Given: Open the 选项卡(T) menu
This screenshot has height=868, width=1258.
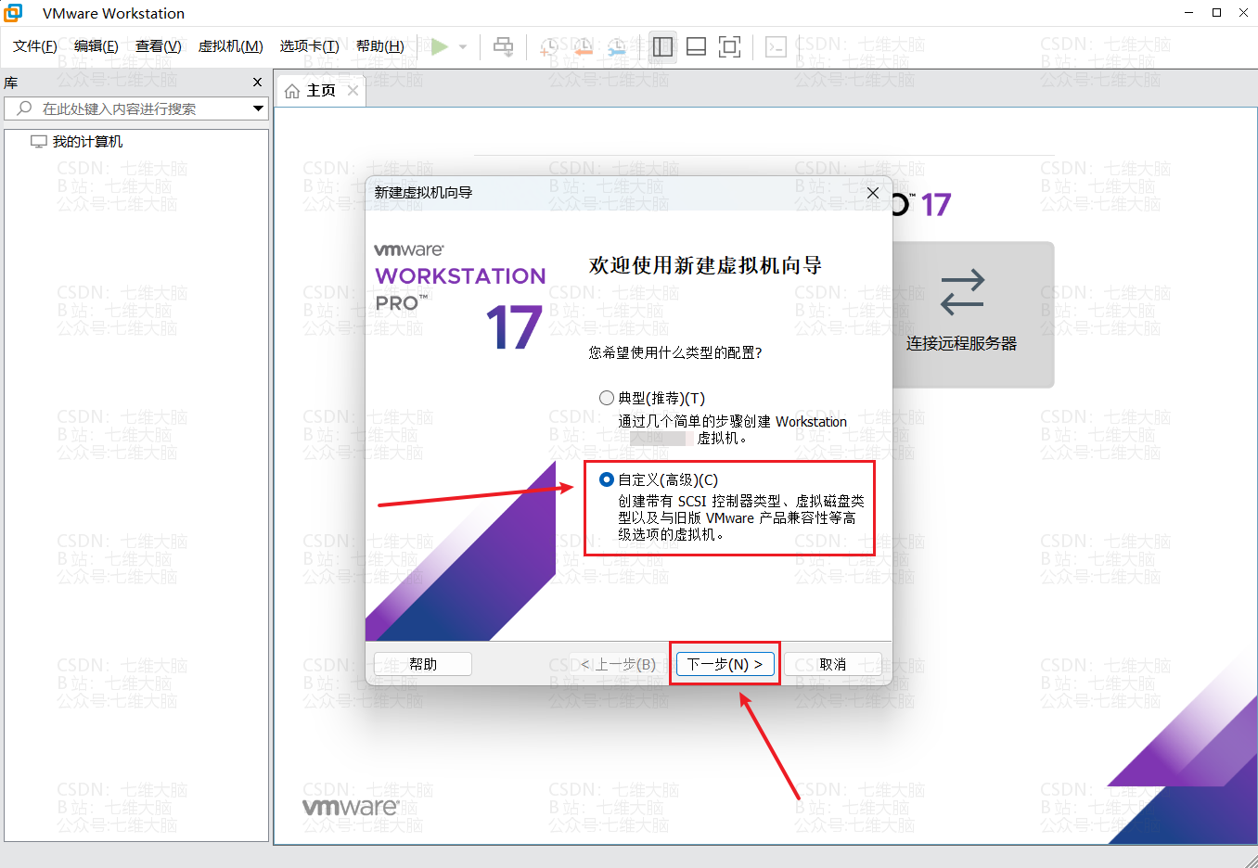Looking at the screenshot, I should 310,46.
